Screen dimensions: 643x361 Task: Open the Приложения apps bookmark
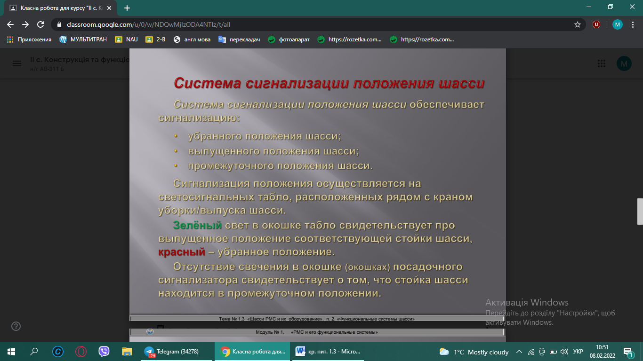29,39
